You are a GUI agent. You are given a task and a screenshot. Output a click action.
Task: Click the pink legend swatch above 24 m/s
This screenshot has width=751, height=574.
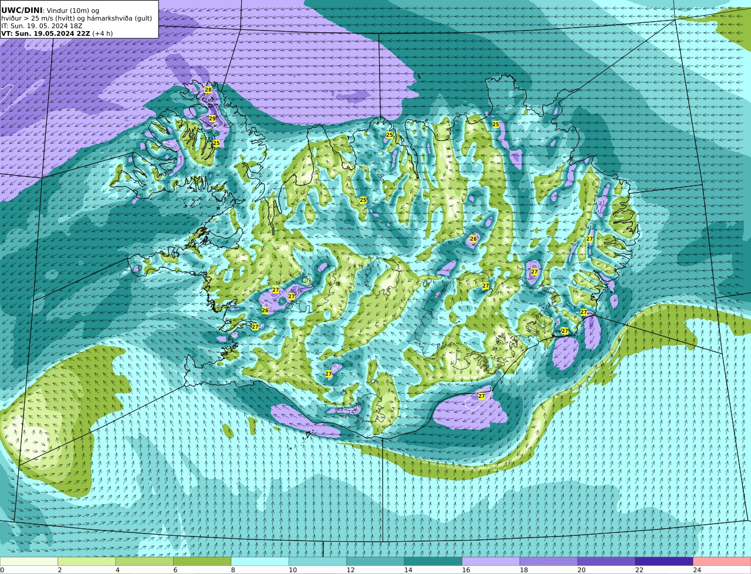pos(722,561)
